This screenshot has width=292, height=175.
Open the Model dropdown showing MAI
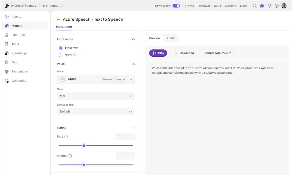[96, 96]
